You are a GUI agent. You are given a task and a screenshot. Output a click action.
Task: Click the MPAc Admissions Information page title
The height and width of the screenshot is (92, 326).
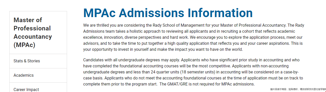[168, 13]
